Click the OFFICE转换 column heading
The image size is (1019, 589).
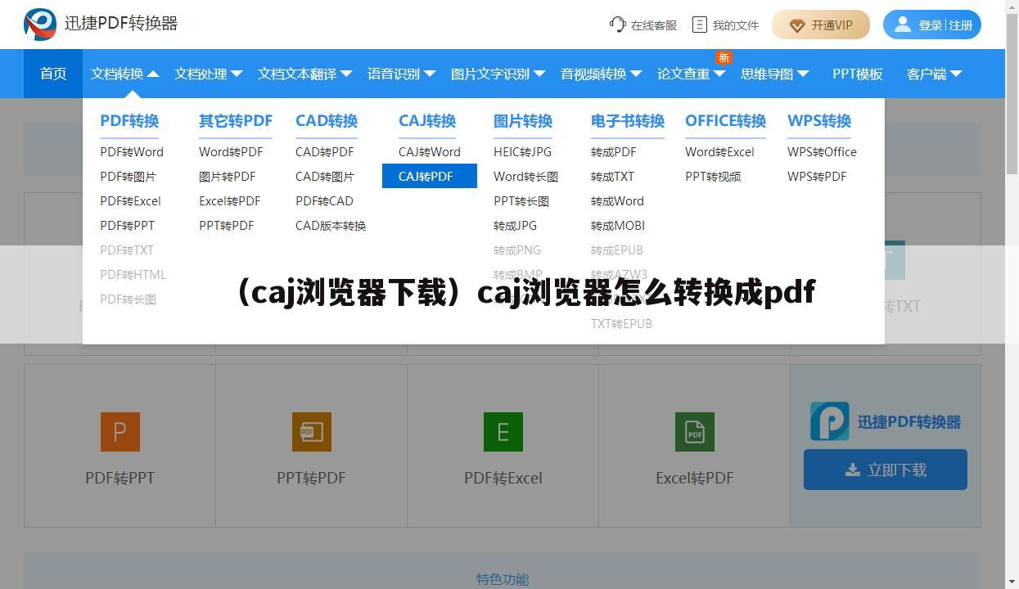[725, 120]
